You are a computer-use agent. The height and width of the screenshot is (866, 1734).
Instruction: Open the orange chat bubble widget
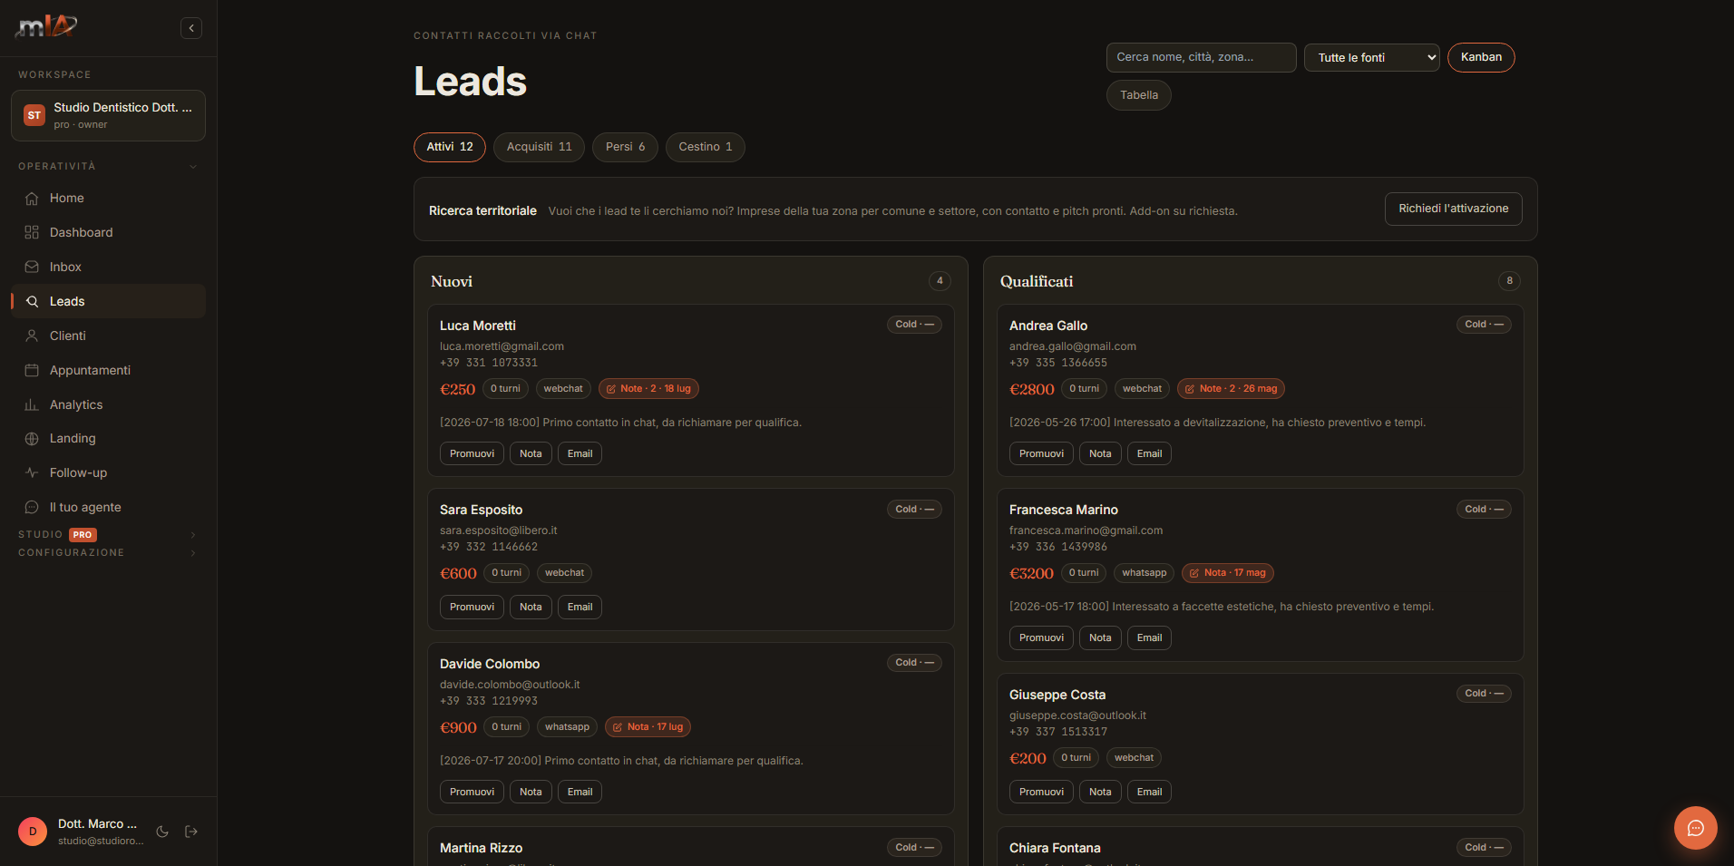(x=1695, y=828)
